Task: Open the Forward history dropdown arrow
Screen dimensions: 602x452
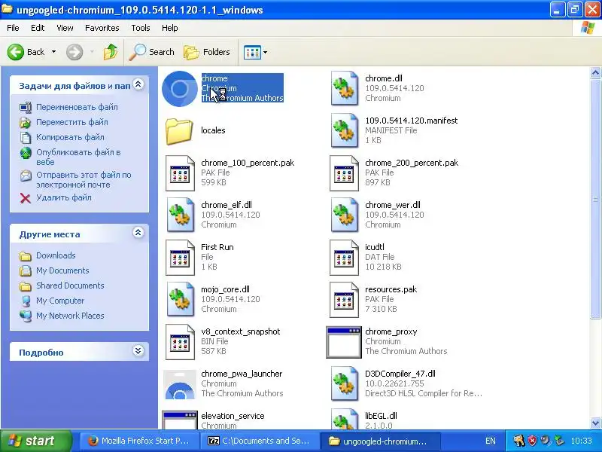Action: tap(92, 52)
